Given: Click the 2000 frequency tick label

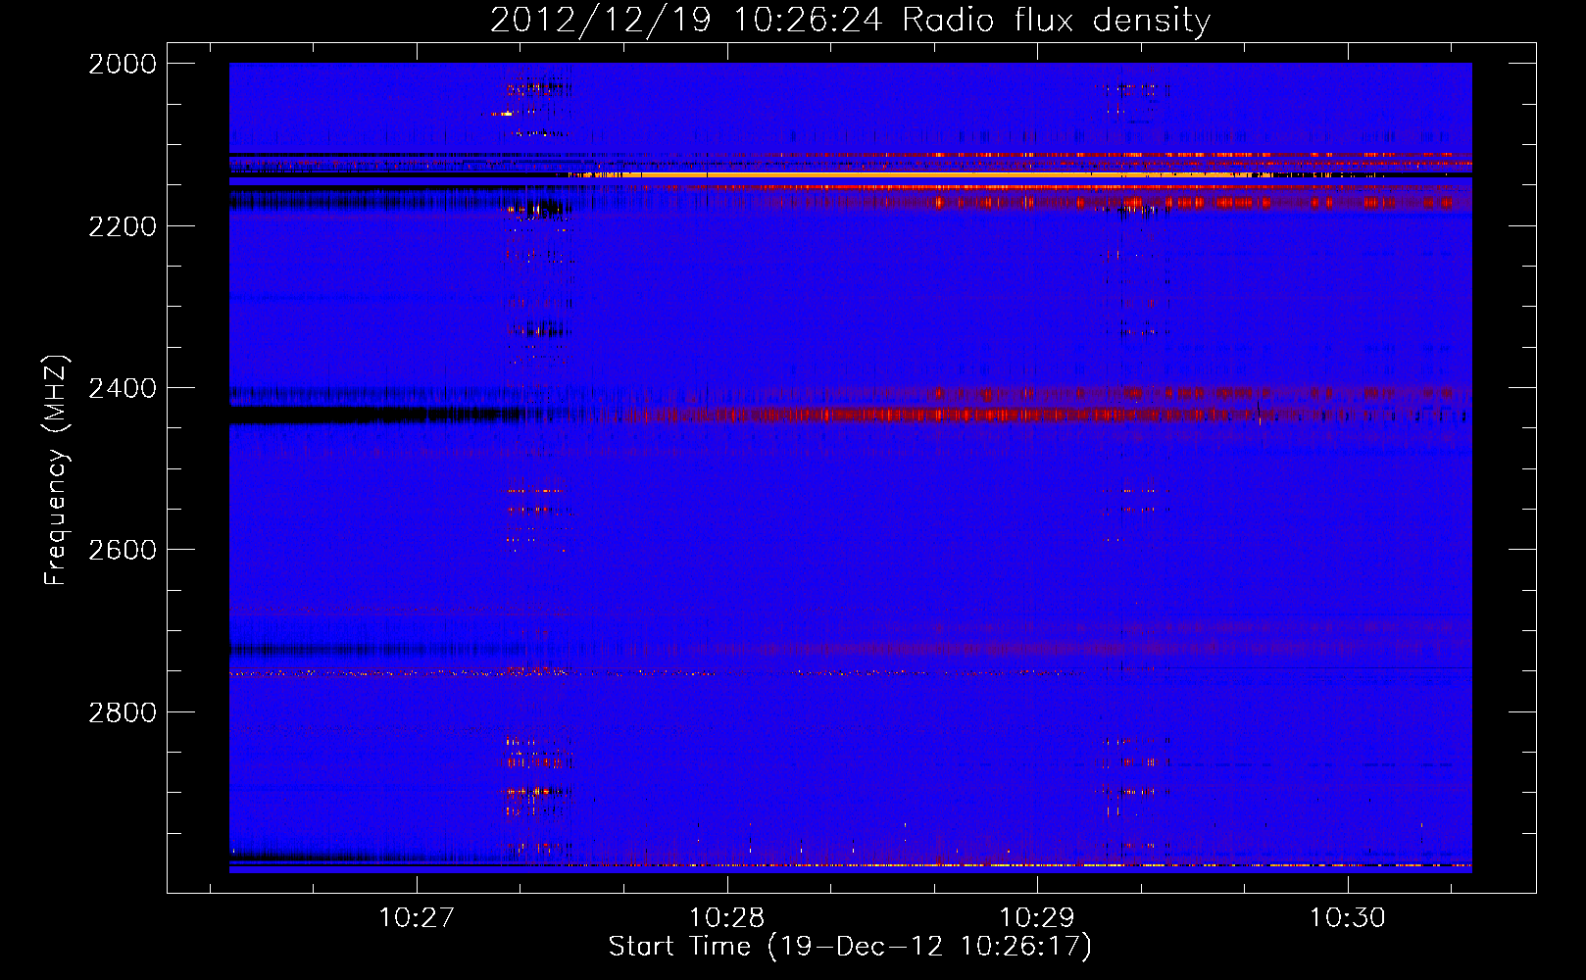Looking at the screenshot, I should coord(123,64).
